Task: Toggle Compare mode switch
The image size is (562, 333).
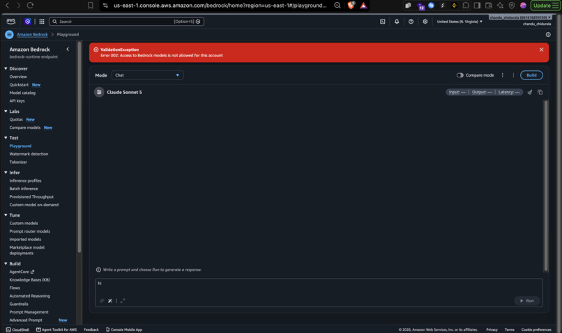Action: click(460, 75)
